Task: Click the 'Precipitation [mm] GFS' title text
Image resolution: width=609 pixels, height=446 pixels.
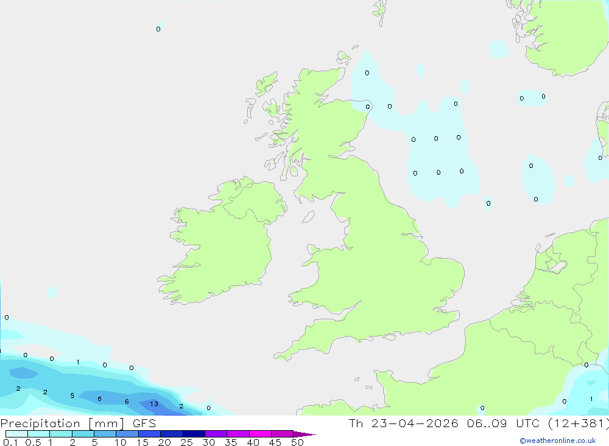Action: click(x=78, y=423)
